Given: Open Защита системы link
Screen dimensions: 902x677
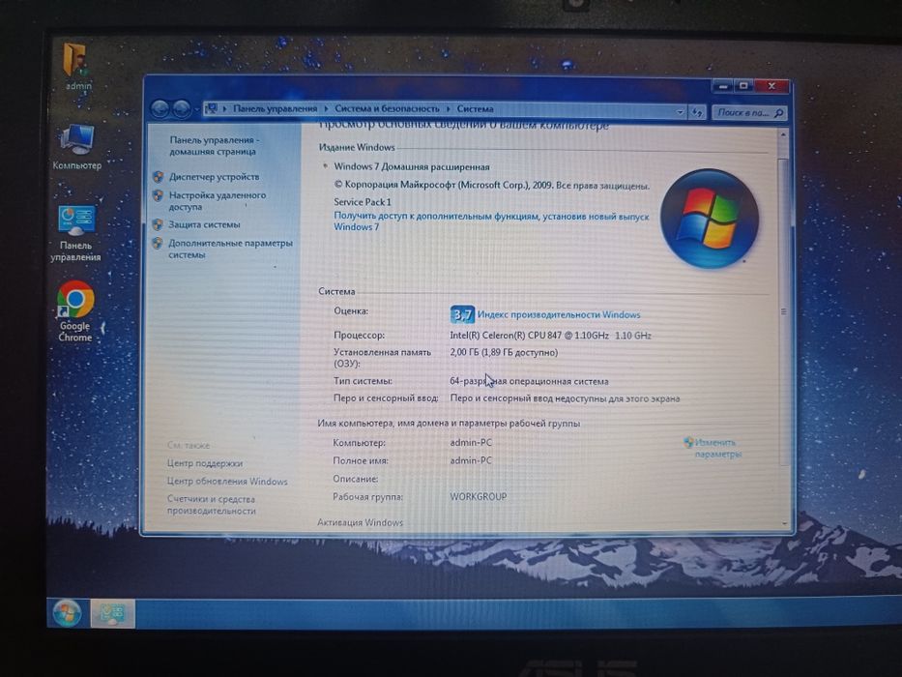Looking at the screenshot, I should [x=204, y=224].
